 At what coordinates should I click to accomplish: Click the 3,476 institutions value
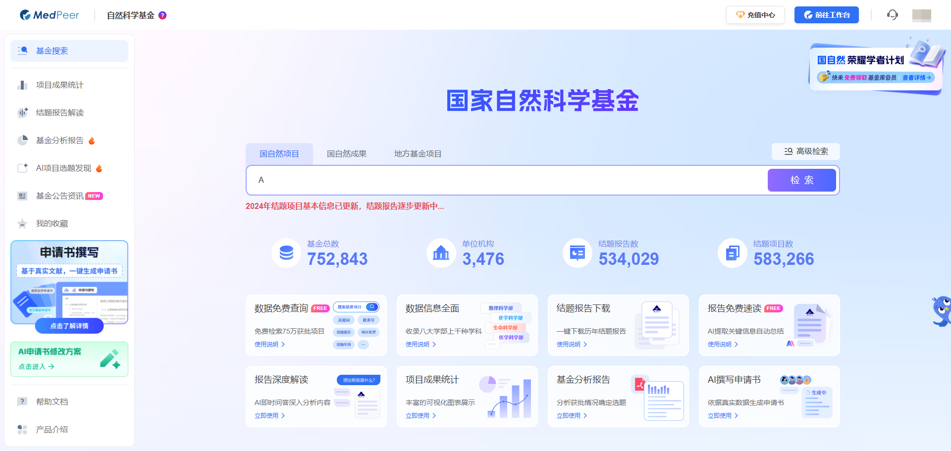[x=483, y=259]
